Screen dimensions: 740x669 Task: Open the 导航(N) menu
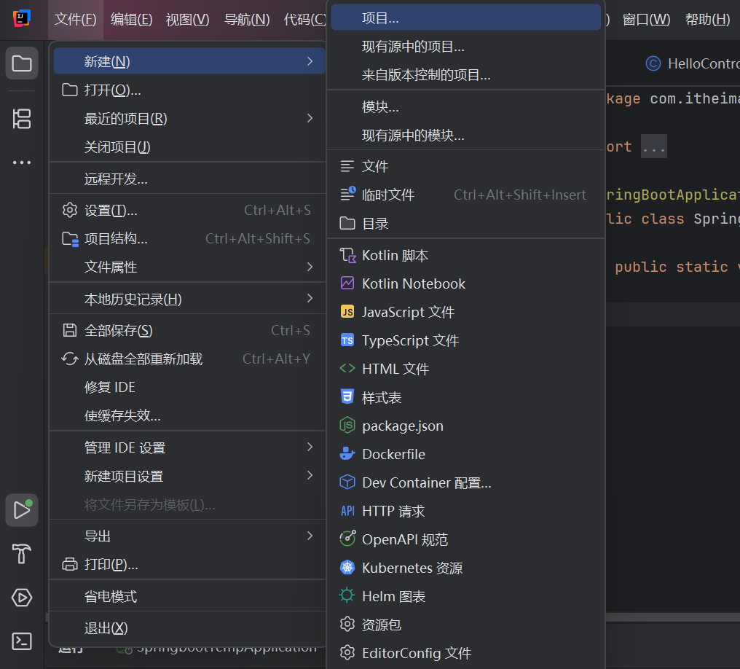click(246, 20)
